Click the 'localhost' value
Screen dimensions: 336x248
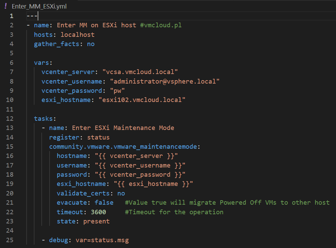click(77, 35)
